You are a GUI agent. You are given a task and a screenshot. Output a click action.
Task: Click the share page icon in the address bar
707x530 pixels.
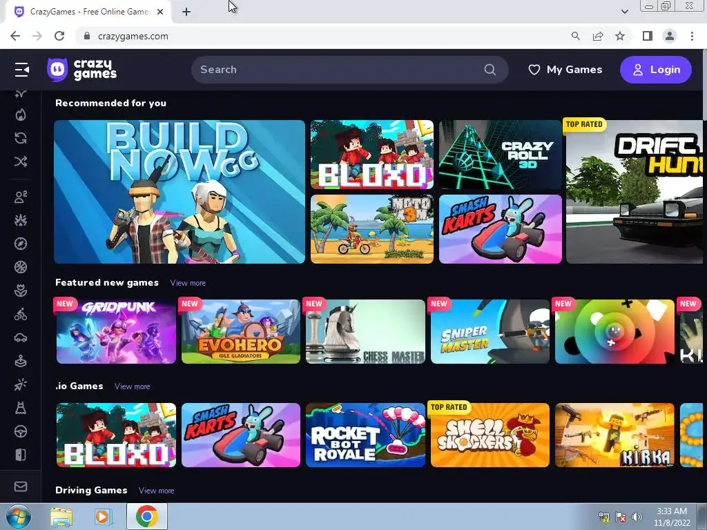(598, 36)
